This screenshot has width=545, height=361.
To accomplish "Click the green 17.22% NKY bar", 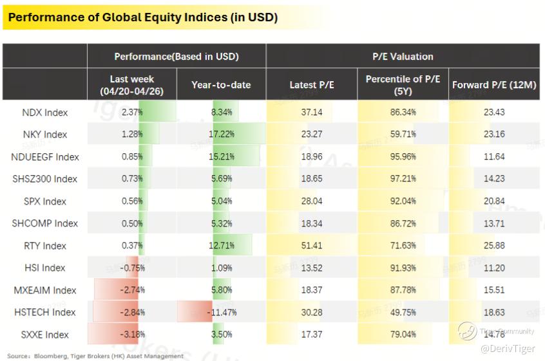I will pyautogui.click(x=239, y=133).
